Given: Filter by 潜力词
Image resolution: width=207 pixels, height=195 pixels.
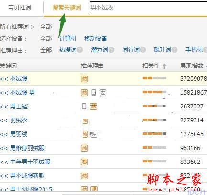Looking at the screenshot, I should coord(99,50).
